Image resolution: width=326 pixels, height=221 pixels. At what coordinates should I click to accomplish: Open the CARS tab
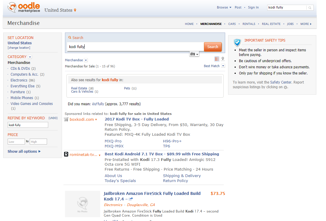[232, 24]
